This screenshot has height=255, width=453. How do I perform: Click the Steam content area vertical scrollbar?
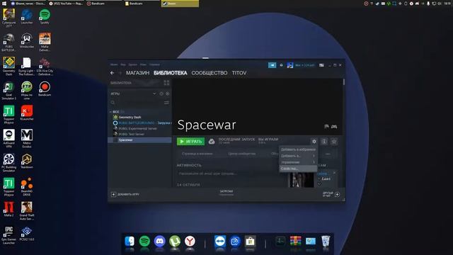tap(344, 82)
